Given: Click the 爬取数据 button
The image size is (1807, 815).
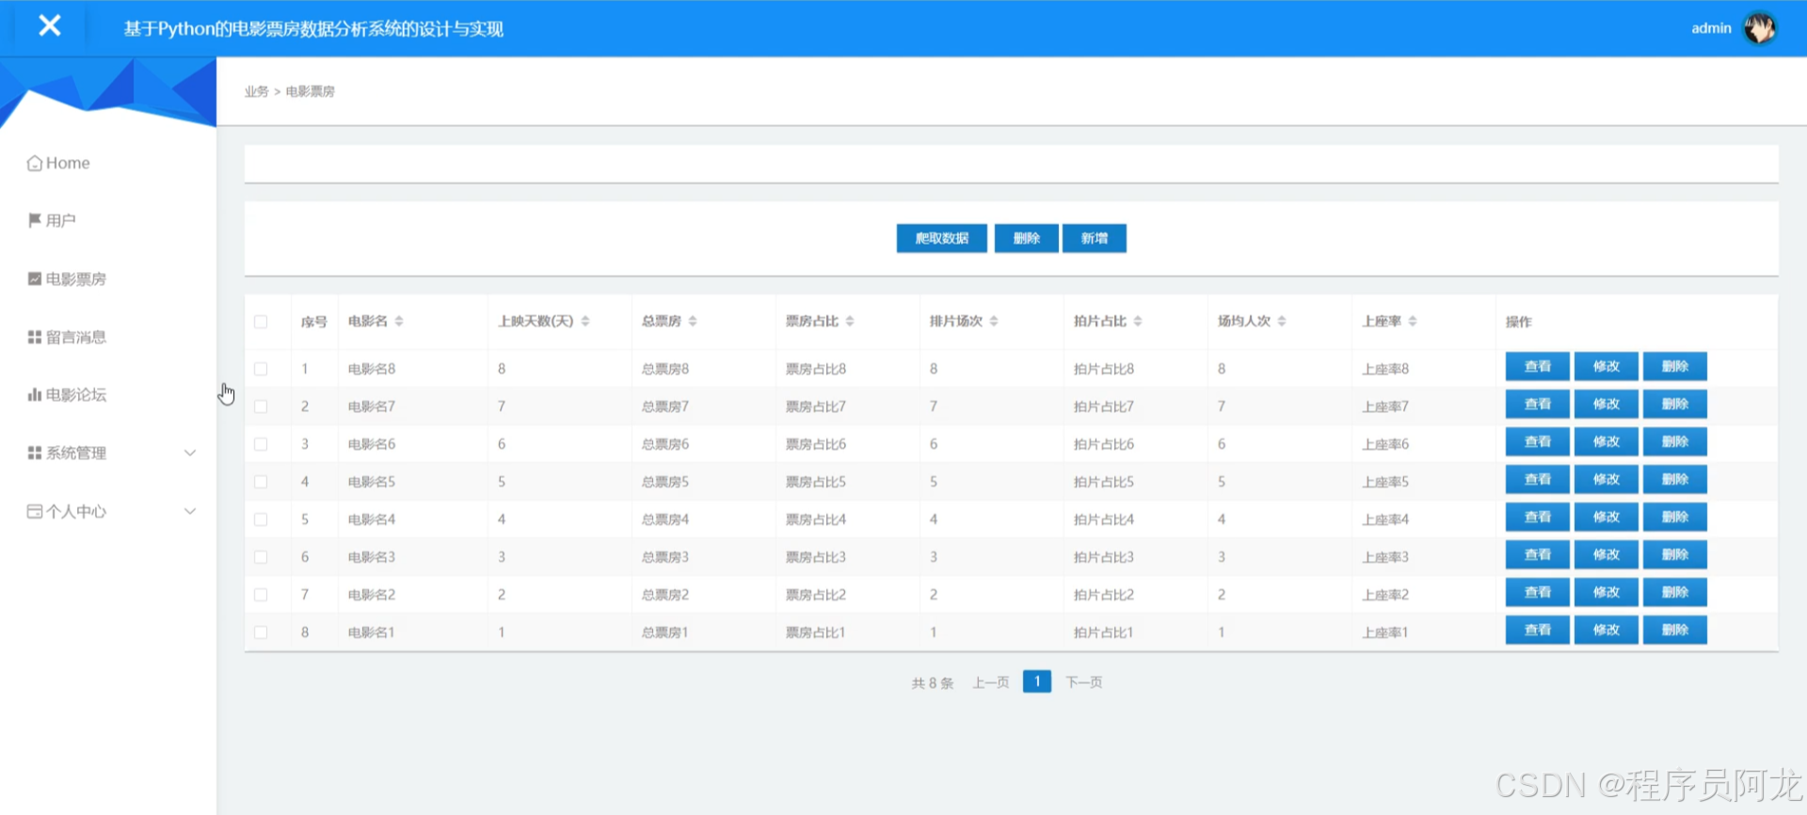Looking at the screenshot, I should (x=941, y=238).
